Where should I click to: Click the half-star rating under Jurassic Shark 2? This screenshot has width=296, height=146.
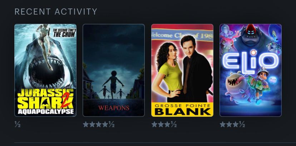[x=18, y=124]
